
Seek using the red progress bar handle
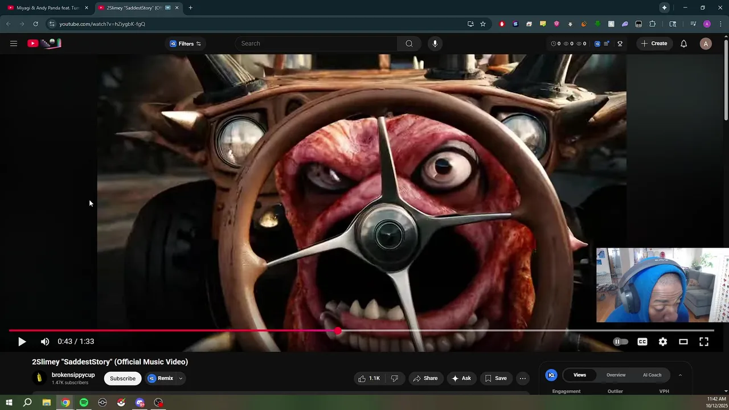[x=338, y=331]
